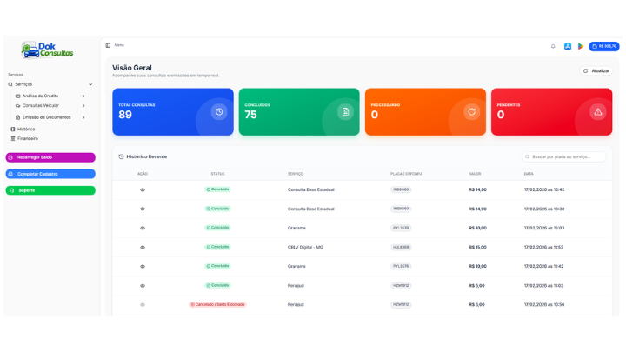626x352 pixels.
Task: Click the notification bell icon
Action: pyautogui.click(x=553, y=46)
